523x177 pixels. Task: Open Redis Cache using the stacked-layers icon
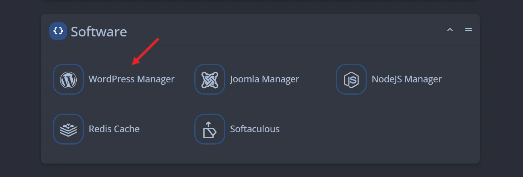[x=68, y=129]
